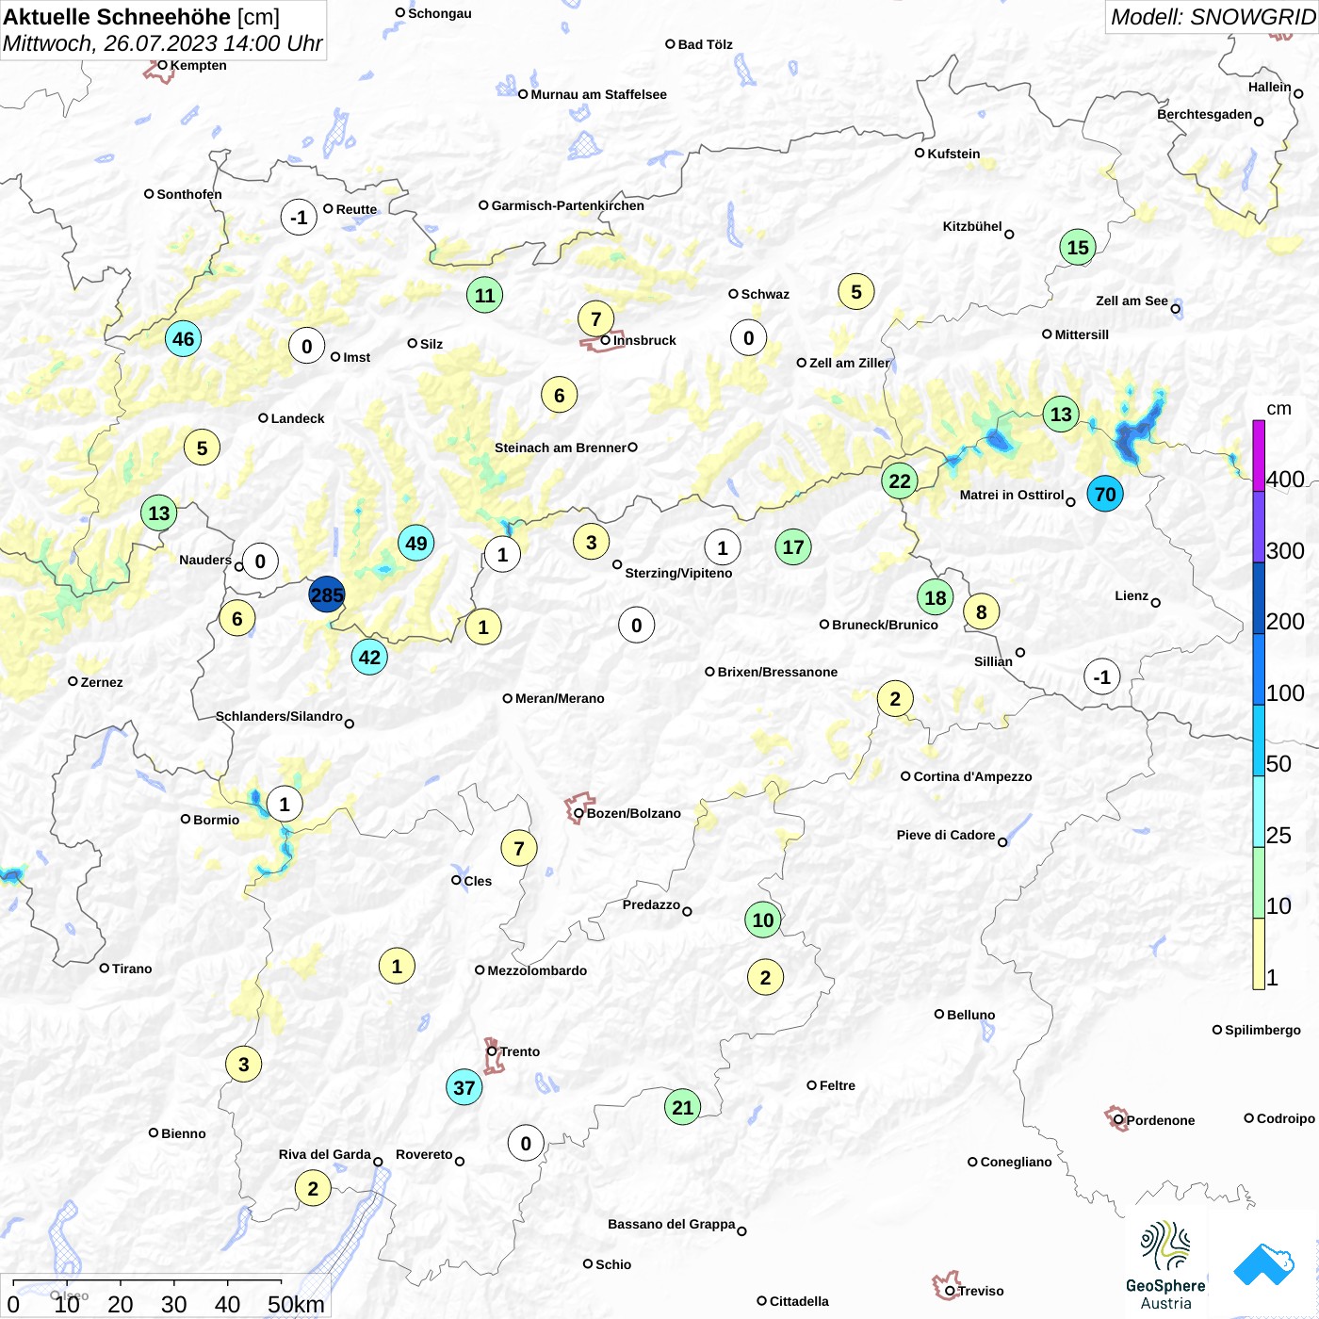This screenshot has width=1319, height=1319.
Task: Click the 46 cm snow depth marker
Action: (x=184, y=338)
